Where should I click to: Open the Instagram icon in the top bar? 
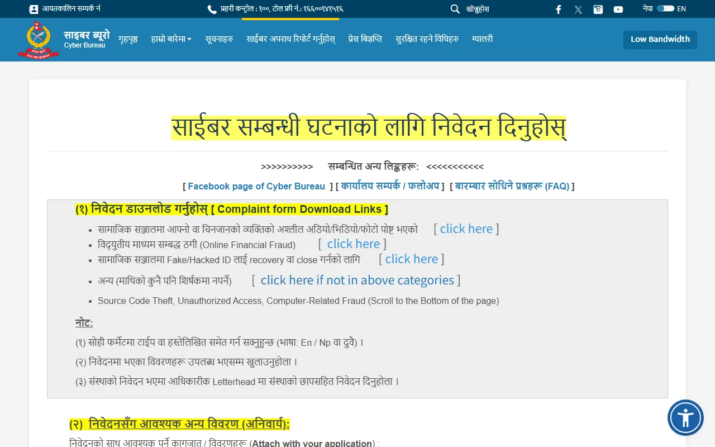coord(598,9)
